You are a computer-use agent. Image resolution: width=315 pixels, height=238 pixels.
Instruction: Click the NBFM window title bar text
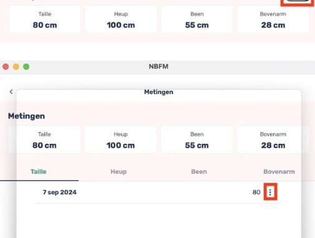tap(159, 67)
